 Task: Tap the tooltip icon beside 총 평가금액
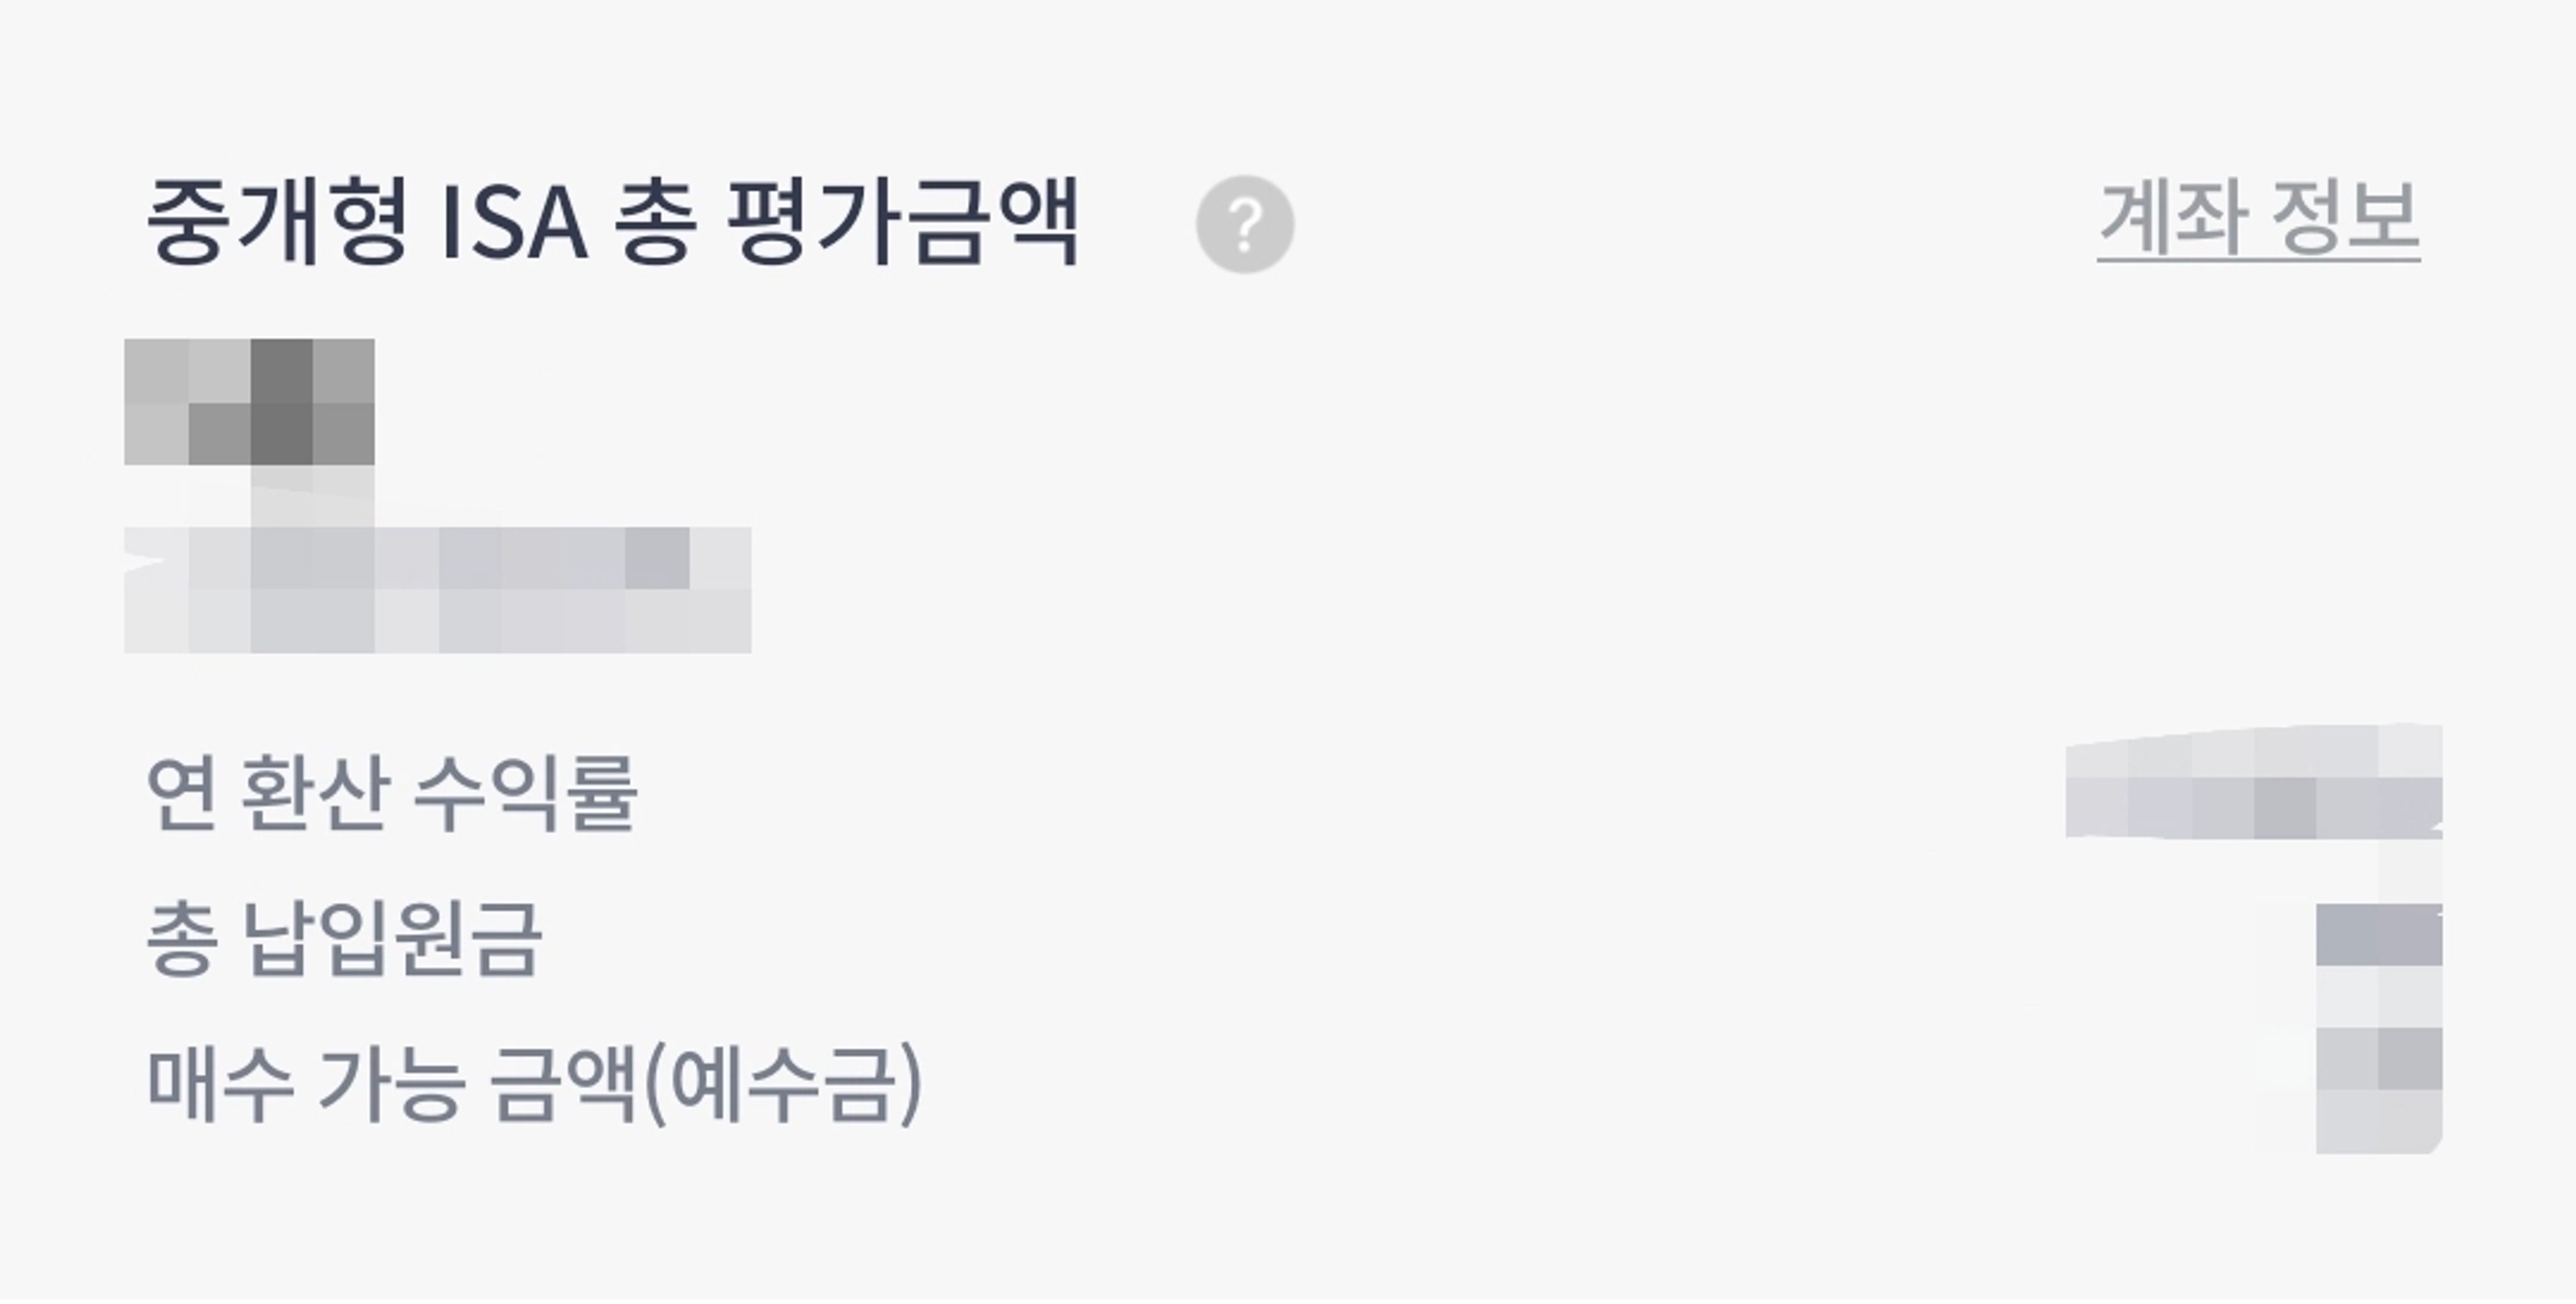(1244, 224)
